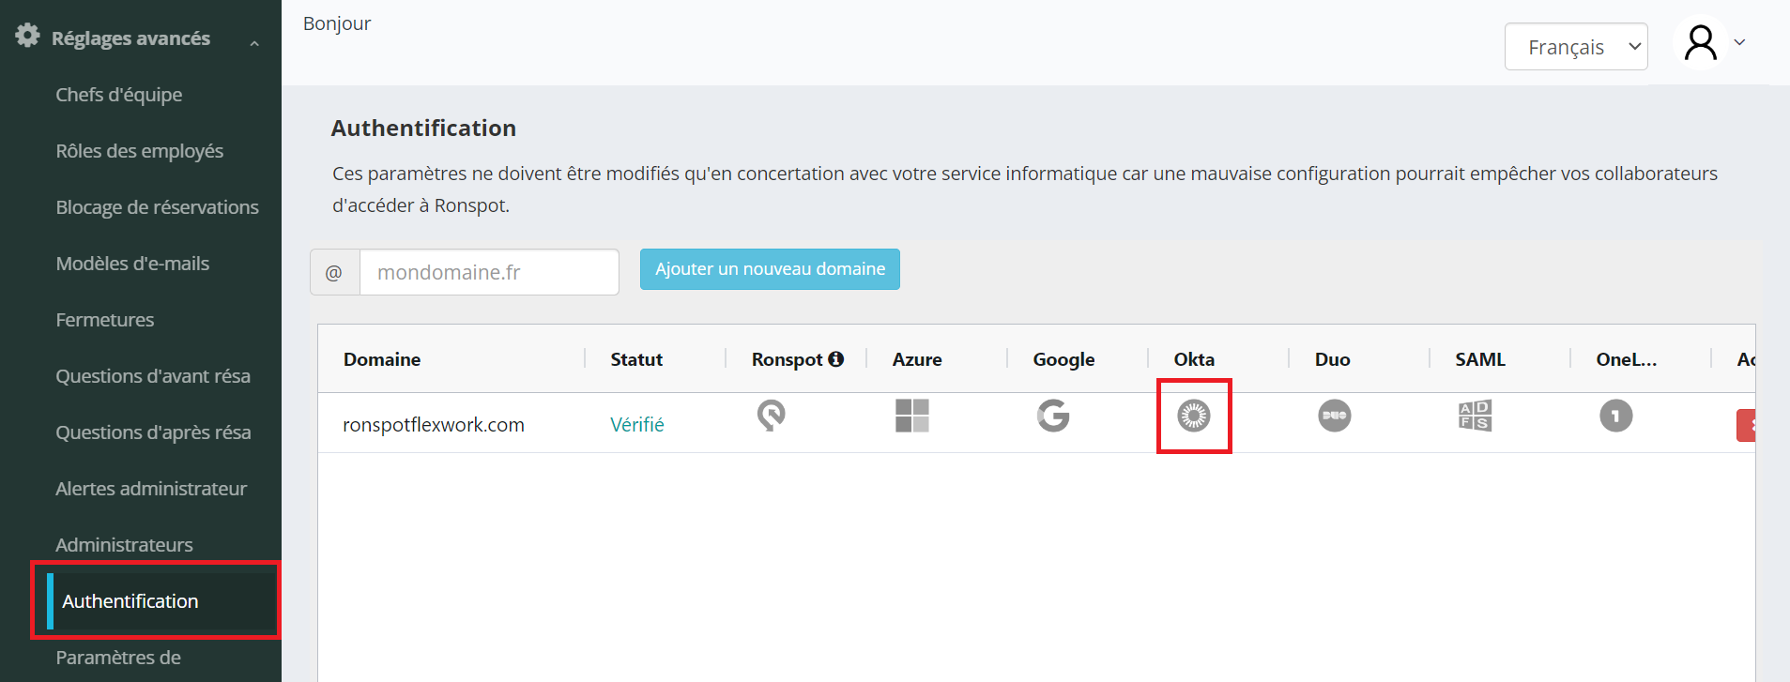Select Alertes administrateur in sidebar
Screen dimensions: 1790x682
point(150,489)
